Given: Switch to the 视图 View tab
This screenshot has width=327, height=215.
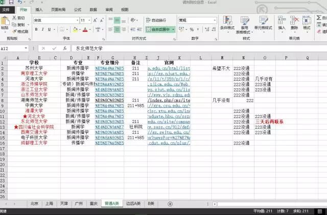Looking at the screenshot, I should click(x=125, y=10).
